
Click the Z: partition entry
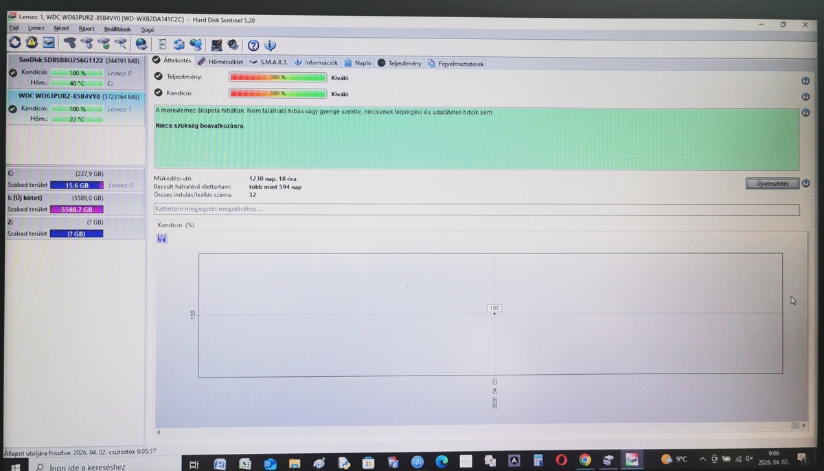pos(76,228)
